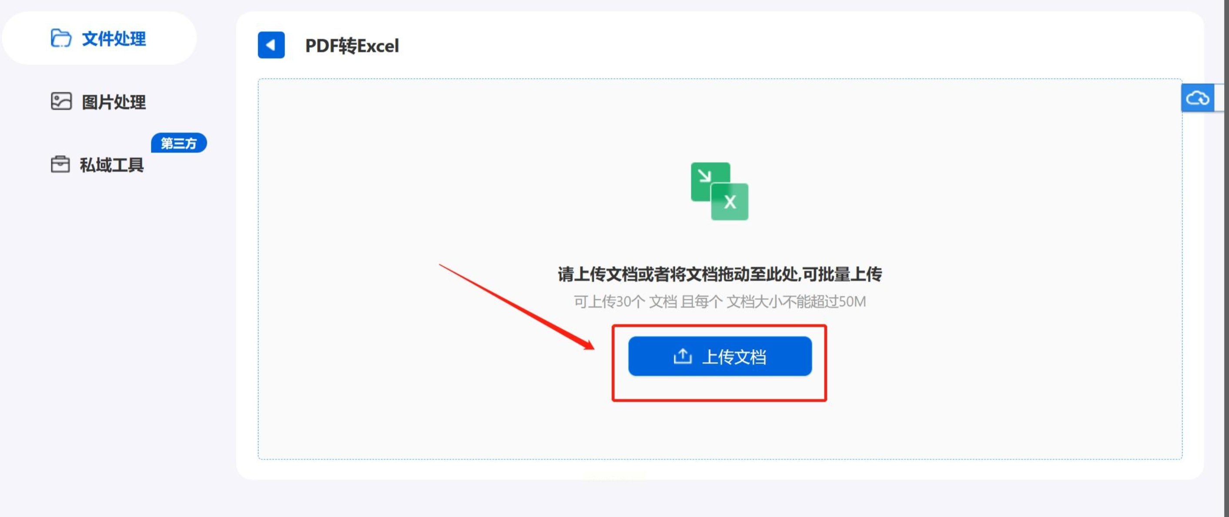Switch to the 图片处理 sidebar tab

[99, 102]
